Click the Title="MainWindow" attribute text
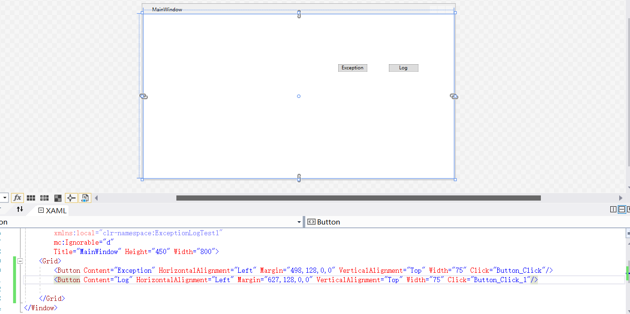Screen dimensions: 630x314 [88, 252]
